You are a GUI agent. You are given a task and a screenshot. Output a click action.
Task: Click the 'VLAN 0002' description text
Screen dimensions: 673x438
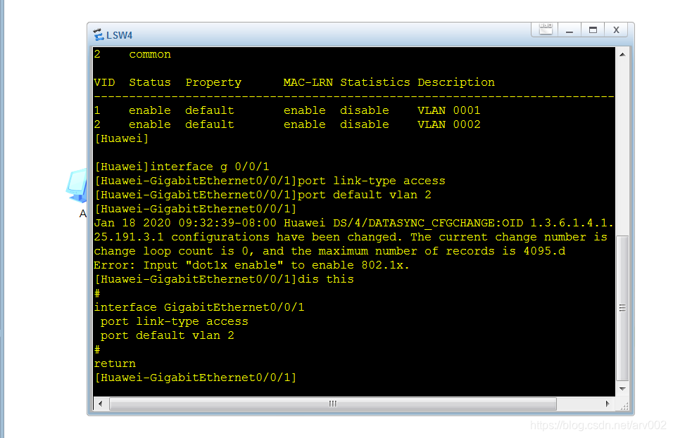448,124
